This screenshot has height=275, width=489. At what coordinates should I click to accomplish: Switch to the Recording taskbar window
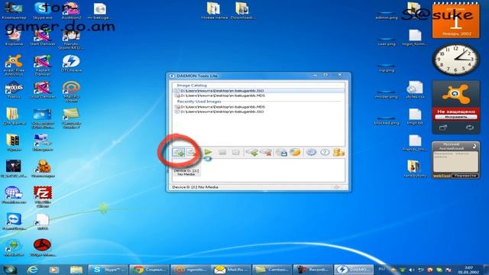pyautogui.click(x=313, y=270)
